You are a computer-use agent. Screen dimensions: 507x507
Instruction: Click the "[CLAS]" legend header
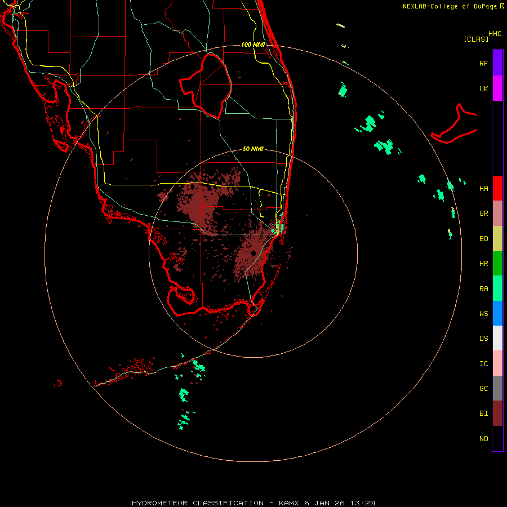coord(476,39)
